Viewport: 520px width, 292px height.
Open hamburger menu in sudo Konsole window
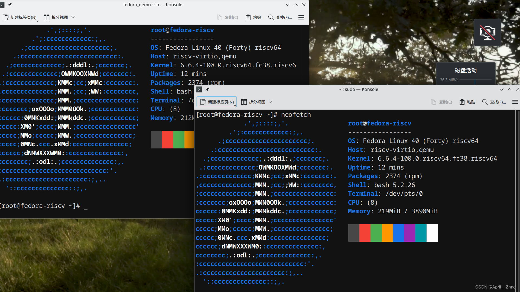tap(515, 102)
